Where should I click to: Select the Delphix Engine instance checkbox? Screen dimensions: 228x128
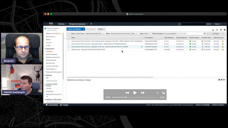[69, 50]
